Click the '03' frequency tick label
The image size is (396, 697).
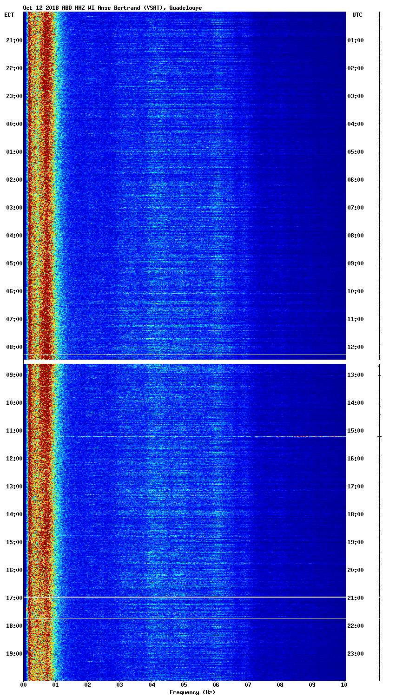[x=120, y=685]
